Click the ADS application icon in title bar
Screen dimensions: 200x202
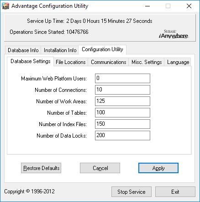5,6
